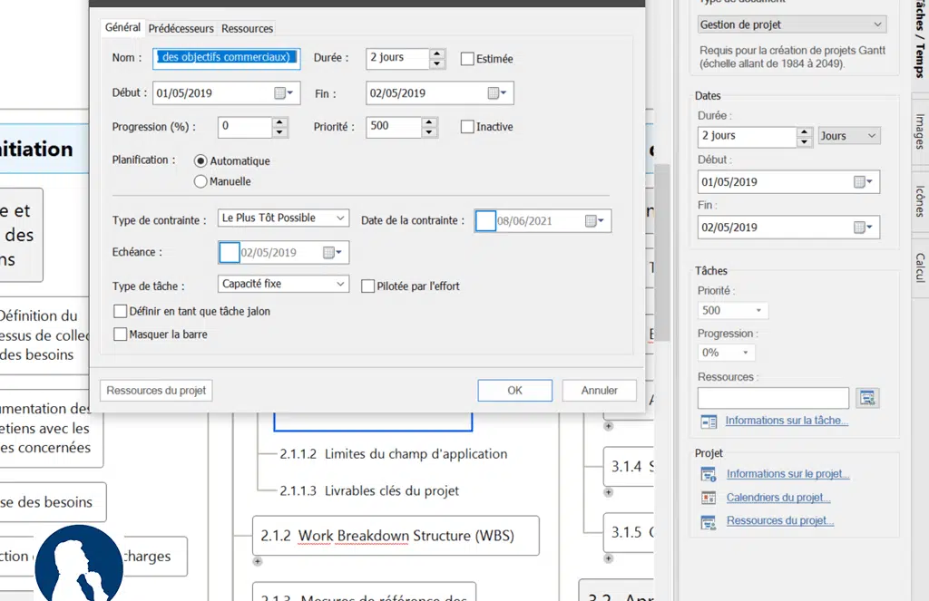Click the Informations sur le projet icon
This screenshot has height=601, width=929.
[x=709, y=474]
